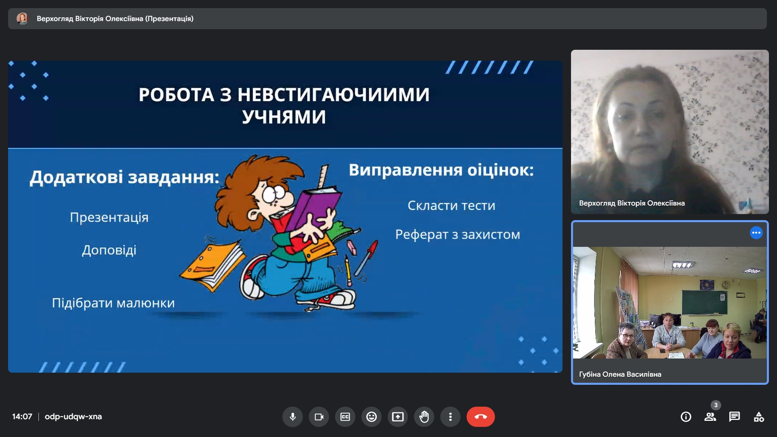777x437 pixels.
Task: Click the 'Доповіді' item on slide
Action: click(x=109, y=250)
